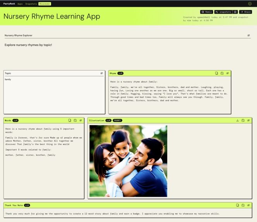Open the Thank You Note settings icon

[248, 205]
